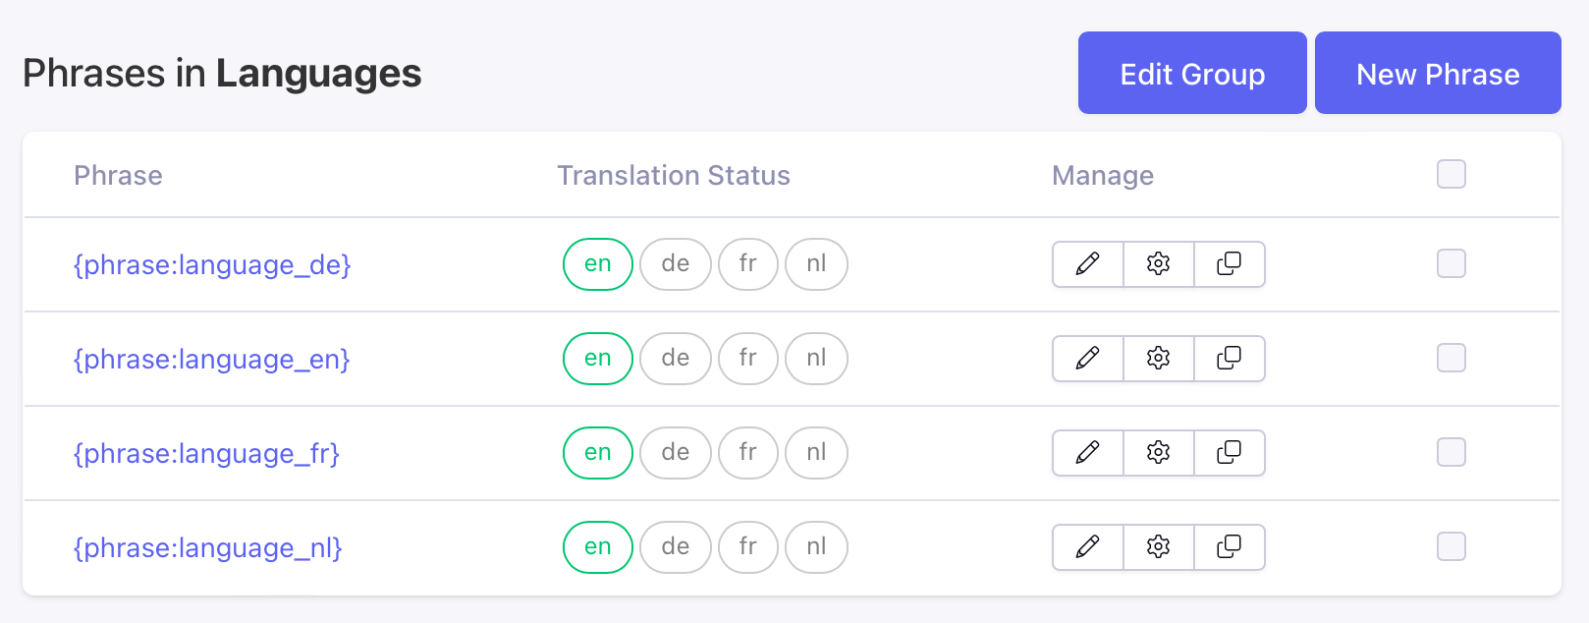Click pencil edit icon for language_en phrase
This screenshot has height=623, width=1589.
coord(1088,359)
